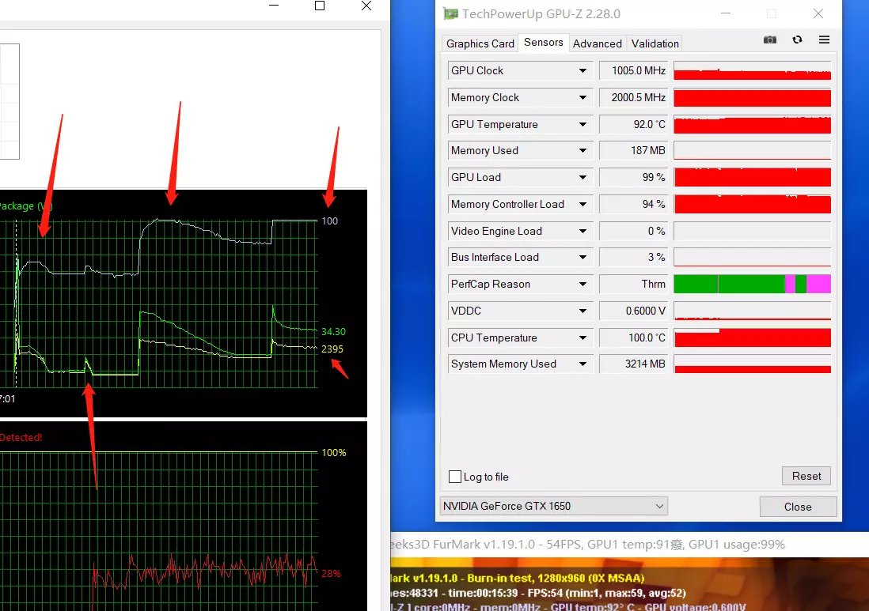Open the Advanced tab
Image resolution: width=869 pixels, height=611 pixels.
(x=598, y=43)
